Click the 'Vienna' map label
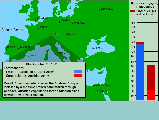159x120 pixels. (71, 34)
